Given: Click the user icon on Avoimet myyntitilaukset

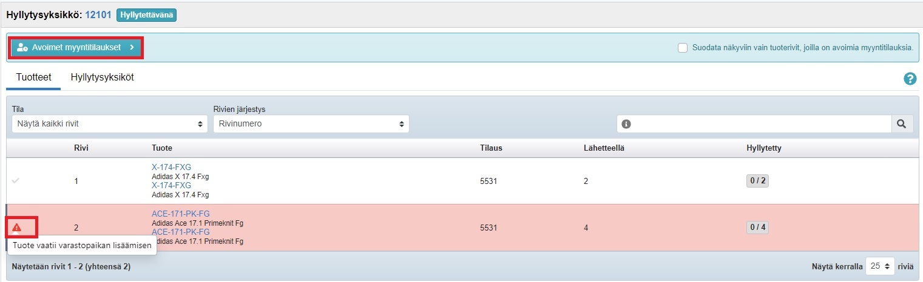Looking at the screenshot, I should [22, 47].
